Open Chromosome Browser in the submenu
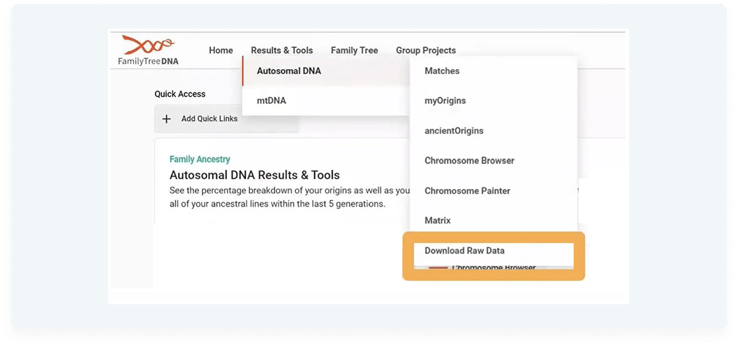This screenshot has height=347, width=738. point(469,161)
